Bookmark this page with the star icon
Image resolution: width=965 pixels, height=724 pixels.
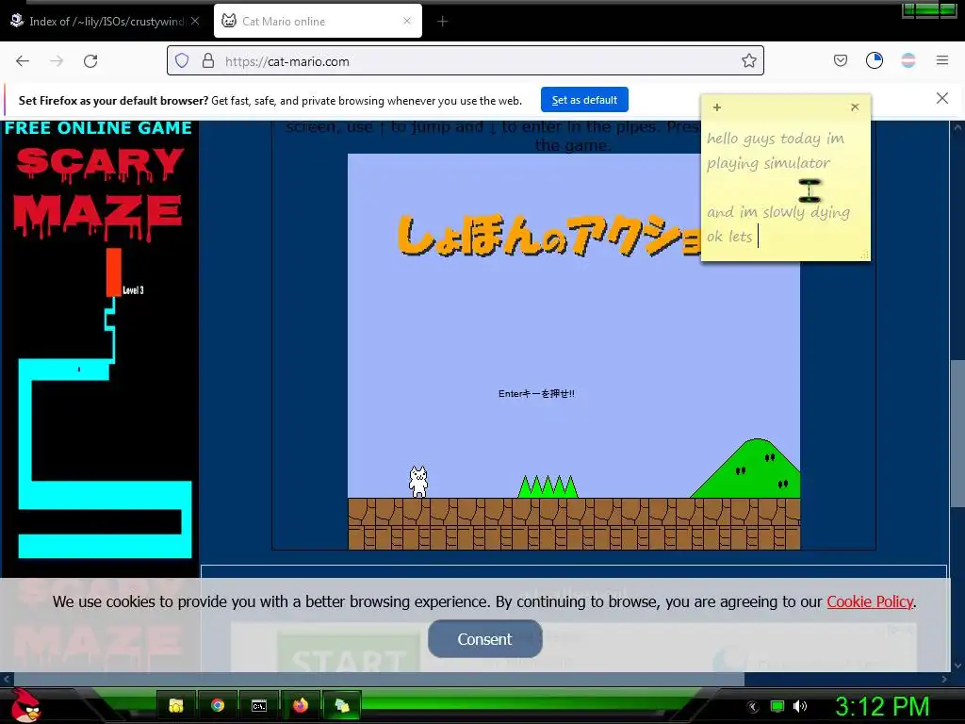(748, 60)
